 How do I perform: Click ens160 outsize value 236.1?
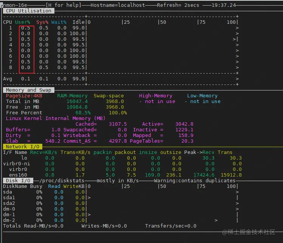point(174,175)
